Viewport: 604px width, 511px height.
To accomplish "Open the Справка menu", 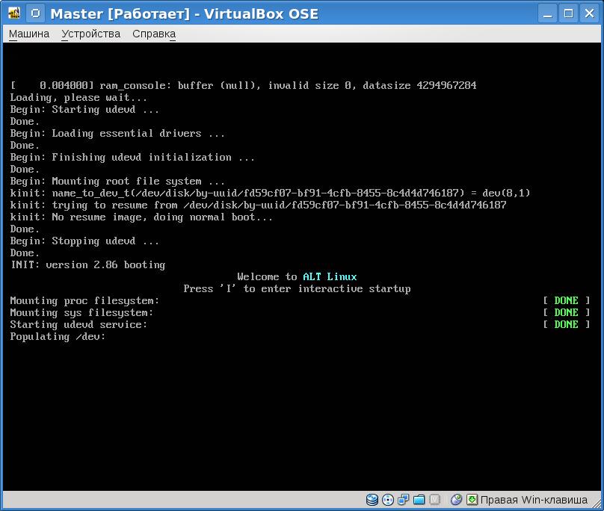I will (154, 34).
